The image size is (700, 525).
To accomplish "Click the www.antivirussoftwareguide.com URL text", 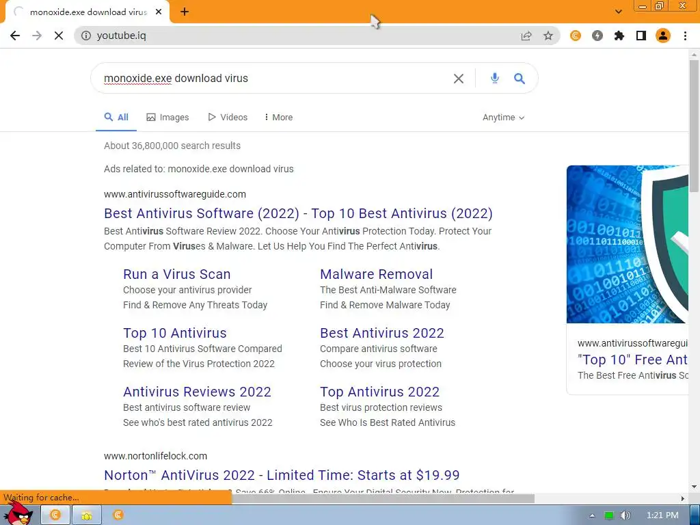I will [x=175, y=194].
